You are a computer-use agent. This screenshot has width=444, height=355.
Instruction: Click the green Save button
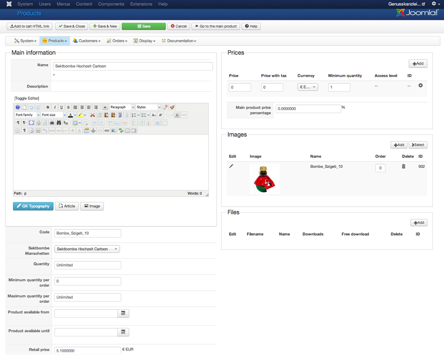pos(143,26)
